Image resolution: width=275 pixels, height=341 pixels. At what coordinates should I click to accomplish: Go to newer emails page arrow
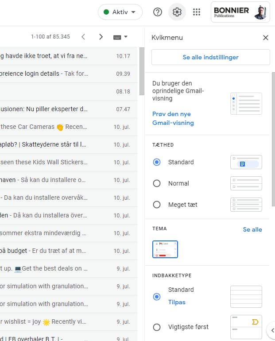[83, 37]
